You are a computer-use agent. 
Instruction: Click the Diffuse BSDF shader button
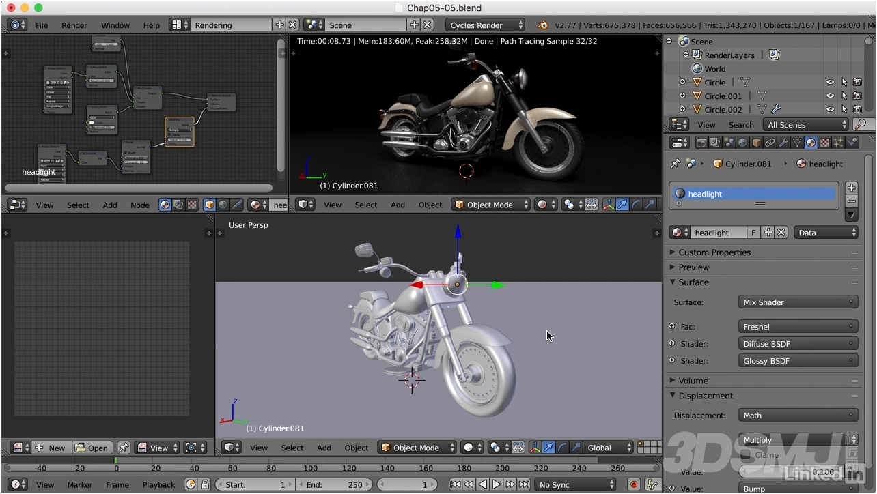(x=798, y=344)
